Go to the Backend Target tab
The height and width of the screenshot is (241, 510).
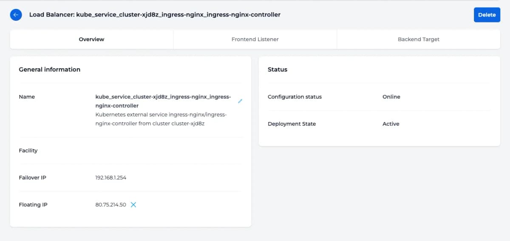coord(418,39)
